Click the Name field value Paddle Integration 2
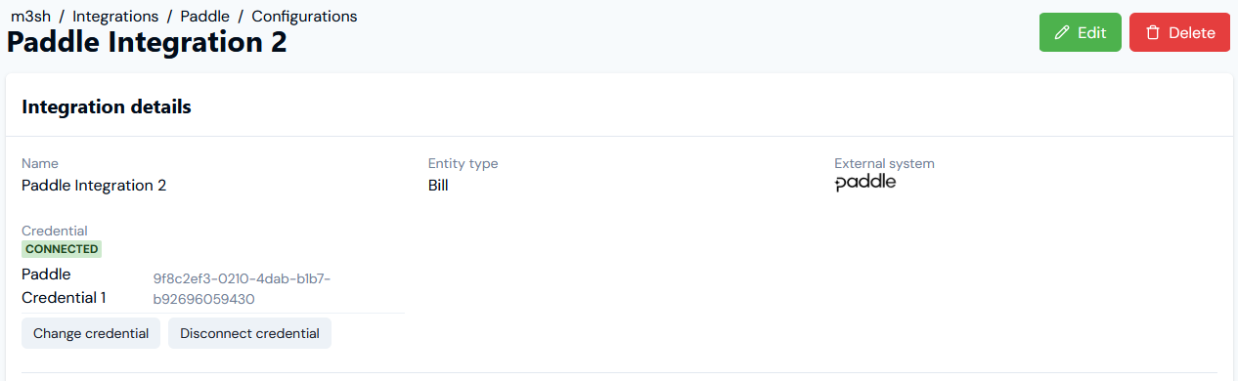The width and height of the screenshot is (1238, 381). coord(94,185)
